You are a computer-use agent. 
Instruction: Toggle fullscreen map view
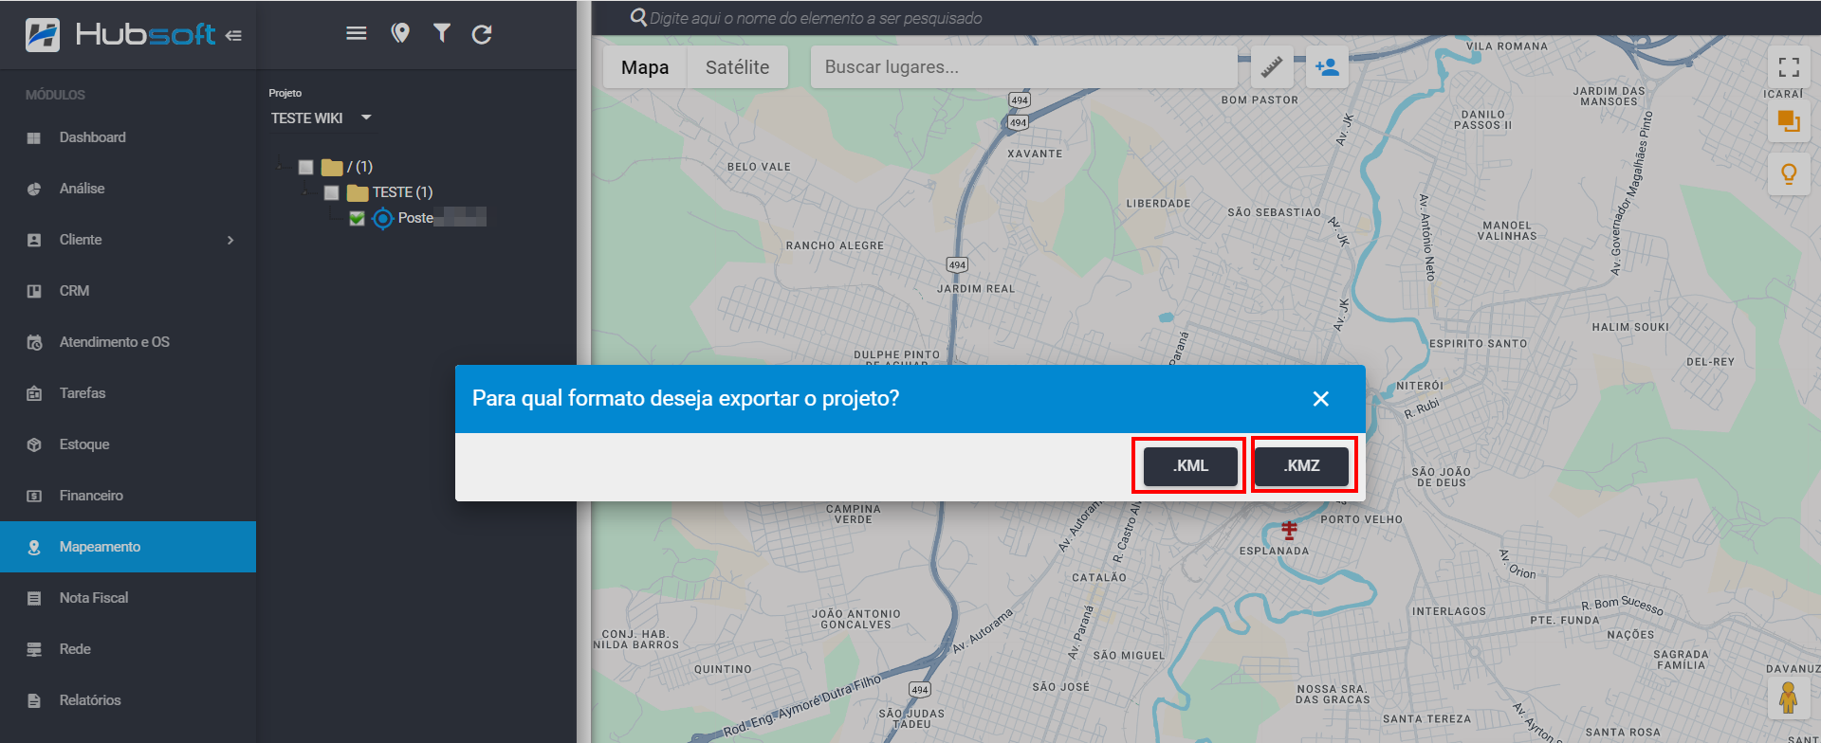pyautogui.click(x=1789, y=66)
